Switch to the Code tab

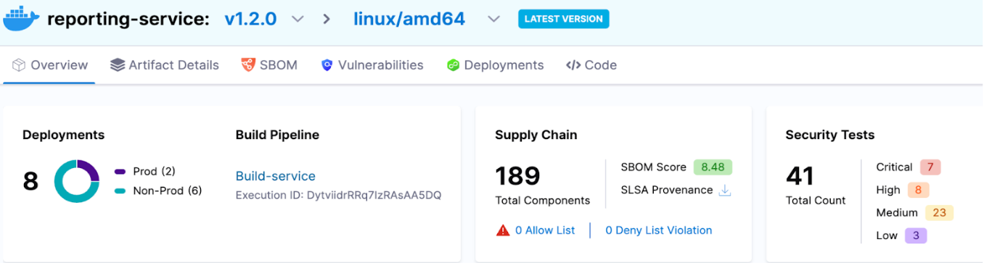click(591, 65)
